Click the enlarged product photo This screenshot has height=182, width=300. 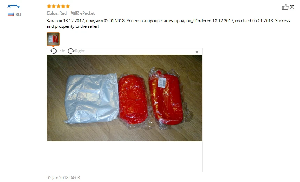125,98
